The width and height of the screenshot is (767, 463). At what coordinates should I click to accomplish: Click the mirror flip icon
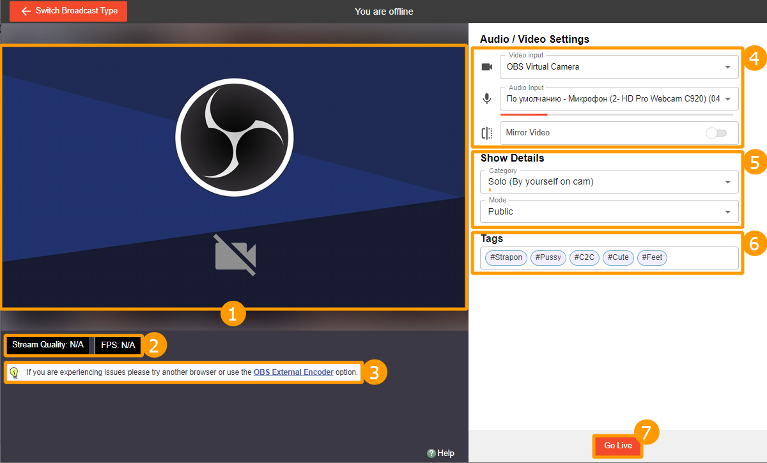[487, 133]
